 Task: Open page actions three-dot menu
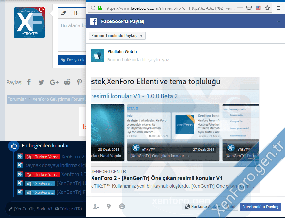[x=240, y=8]
